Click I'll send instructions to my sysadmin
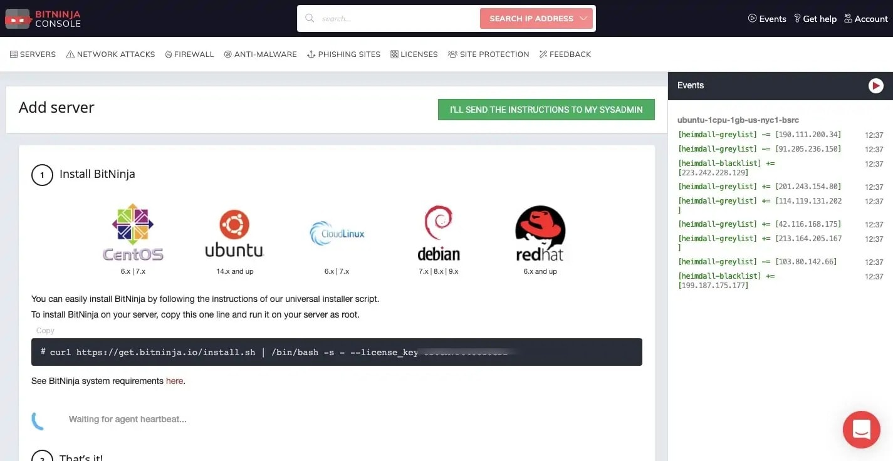The image size is (893, 461). [x=546, y=110]
